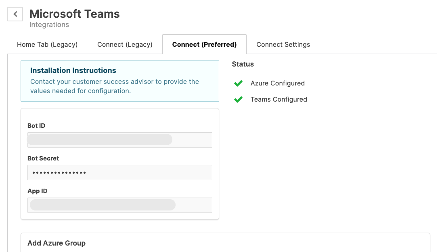Screen dimensions: 446x252
Task: Select the back chevron to return to Integrations
Action: [x=15, y=14]
